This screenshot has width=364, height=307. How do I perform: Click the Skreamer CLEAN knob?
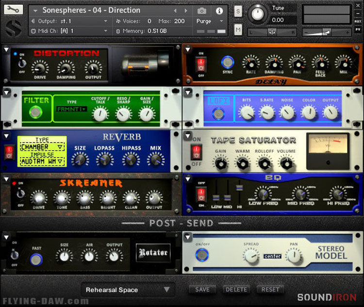pyautogui.click(x=131, y=198)
